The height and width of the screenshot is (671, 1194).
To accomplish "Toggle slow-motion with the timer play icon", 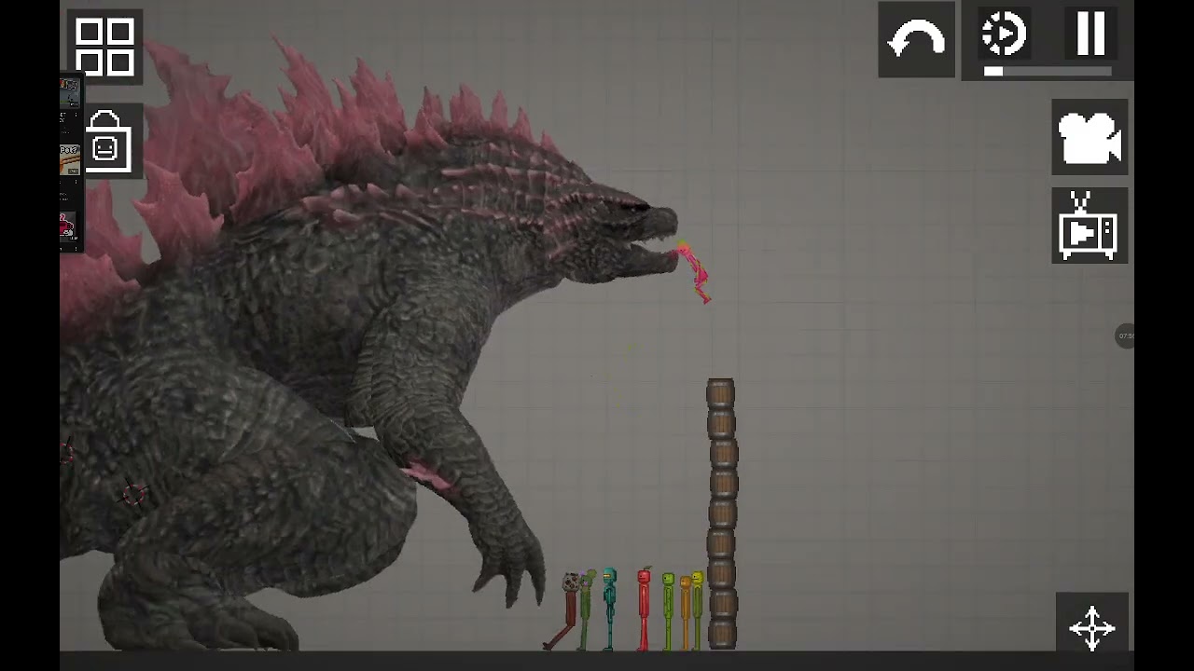I will coord(1005,34).
